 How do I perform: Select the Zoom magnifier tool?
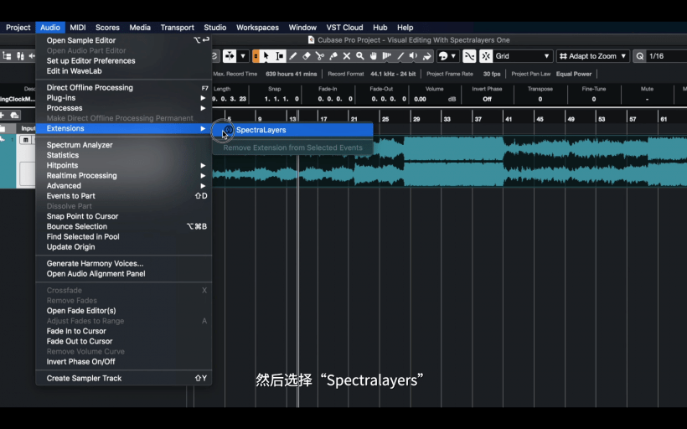tap(360, 56)
